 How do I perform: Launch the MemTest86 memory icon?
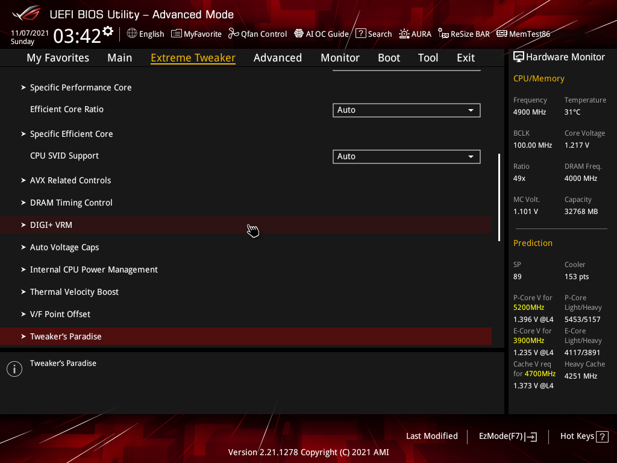pyautogui.click(x=502, y=34)
